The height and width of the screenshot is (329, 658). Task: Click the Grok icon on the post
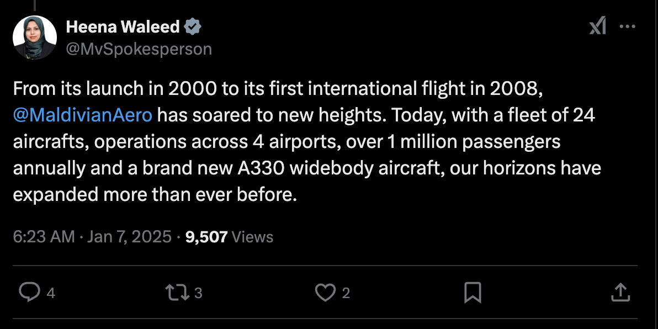(x=597, y=26)
